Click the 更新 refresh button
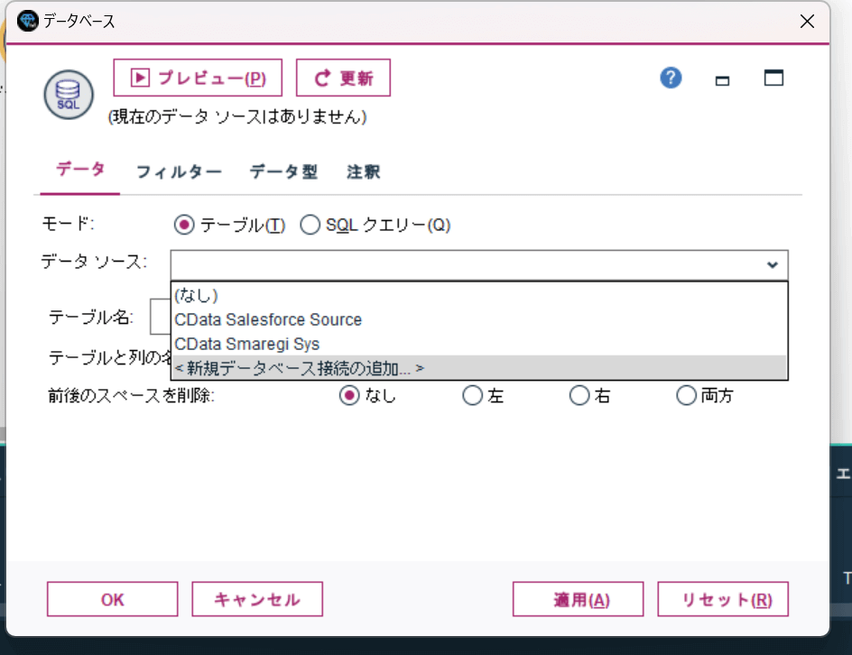Viewport: 852px width, 655px height. tap(343, 78)
